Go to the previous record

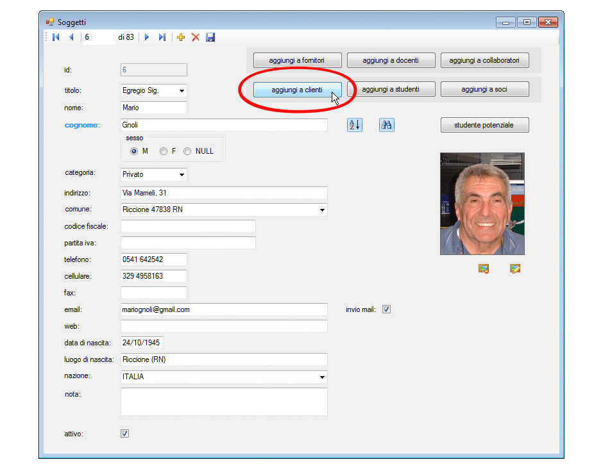pos(72,37)
